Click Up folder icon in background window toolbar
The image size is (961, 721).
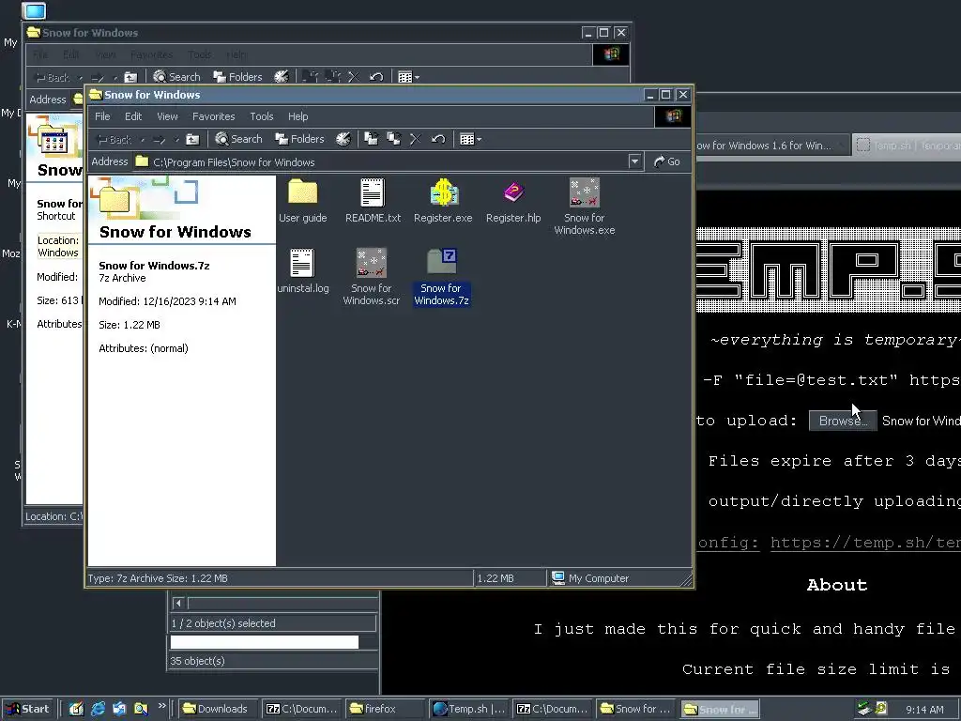[130, 77]
